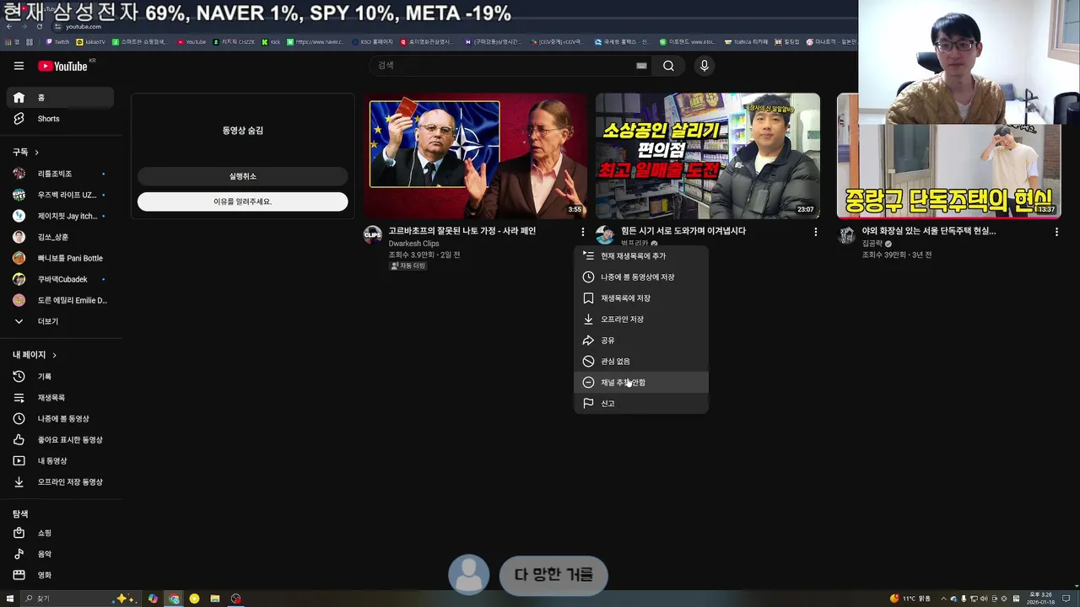Select 관심 없음 in context menu
The width and height of the screenshot is (1080, 607).
coord(641,362)
